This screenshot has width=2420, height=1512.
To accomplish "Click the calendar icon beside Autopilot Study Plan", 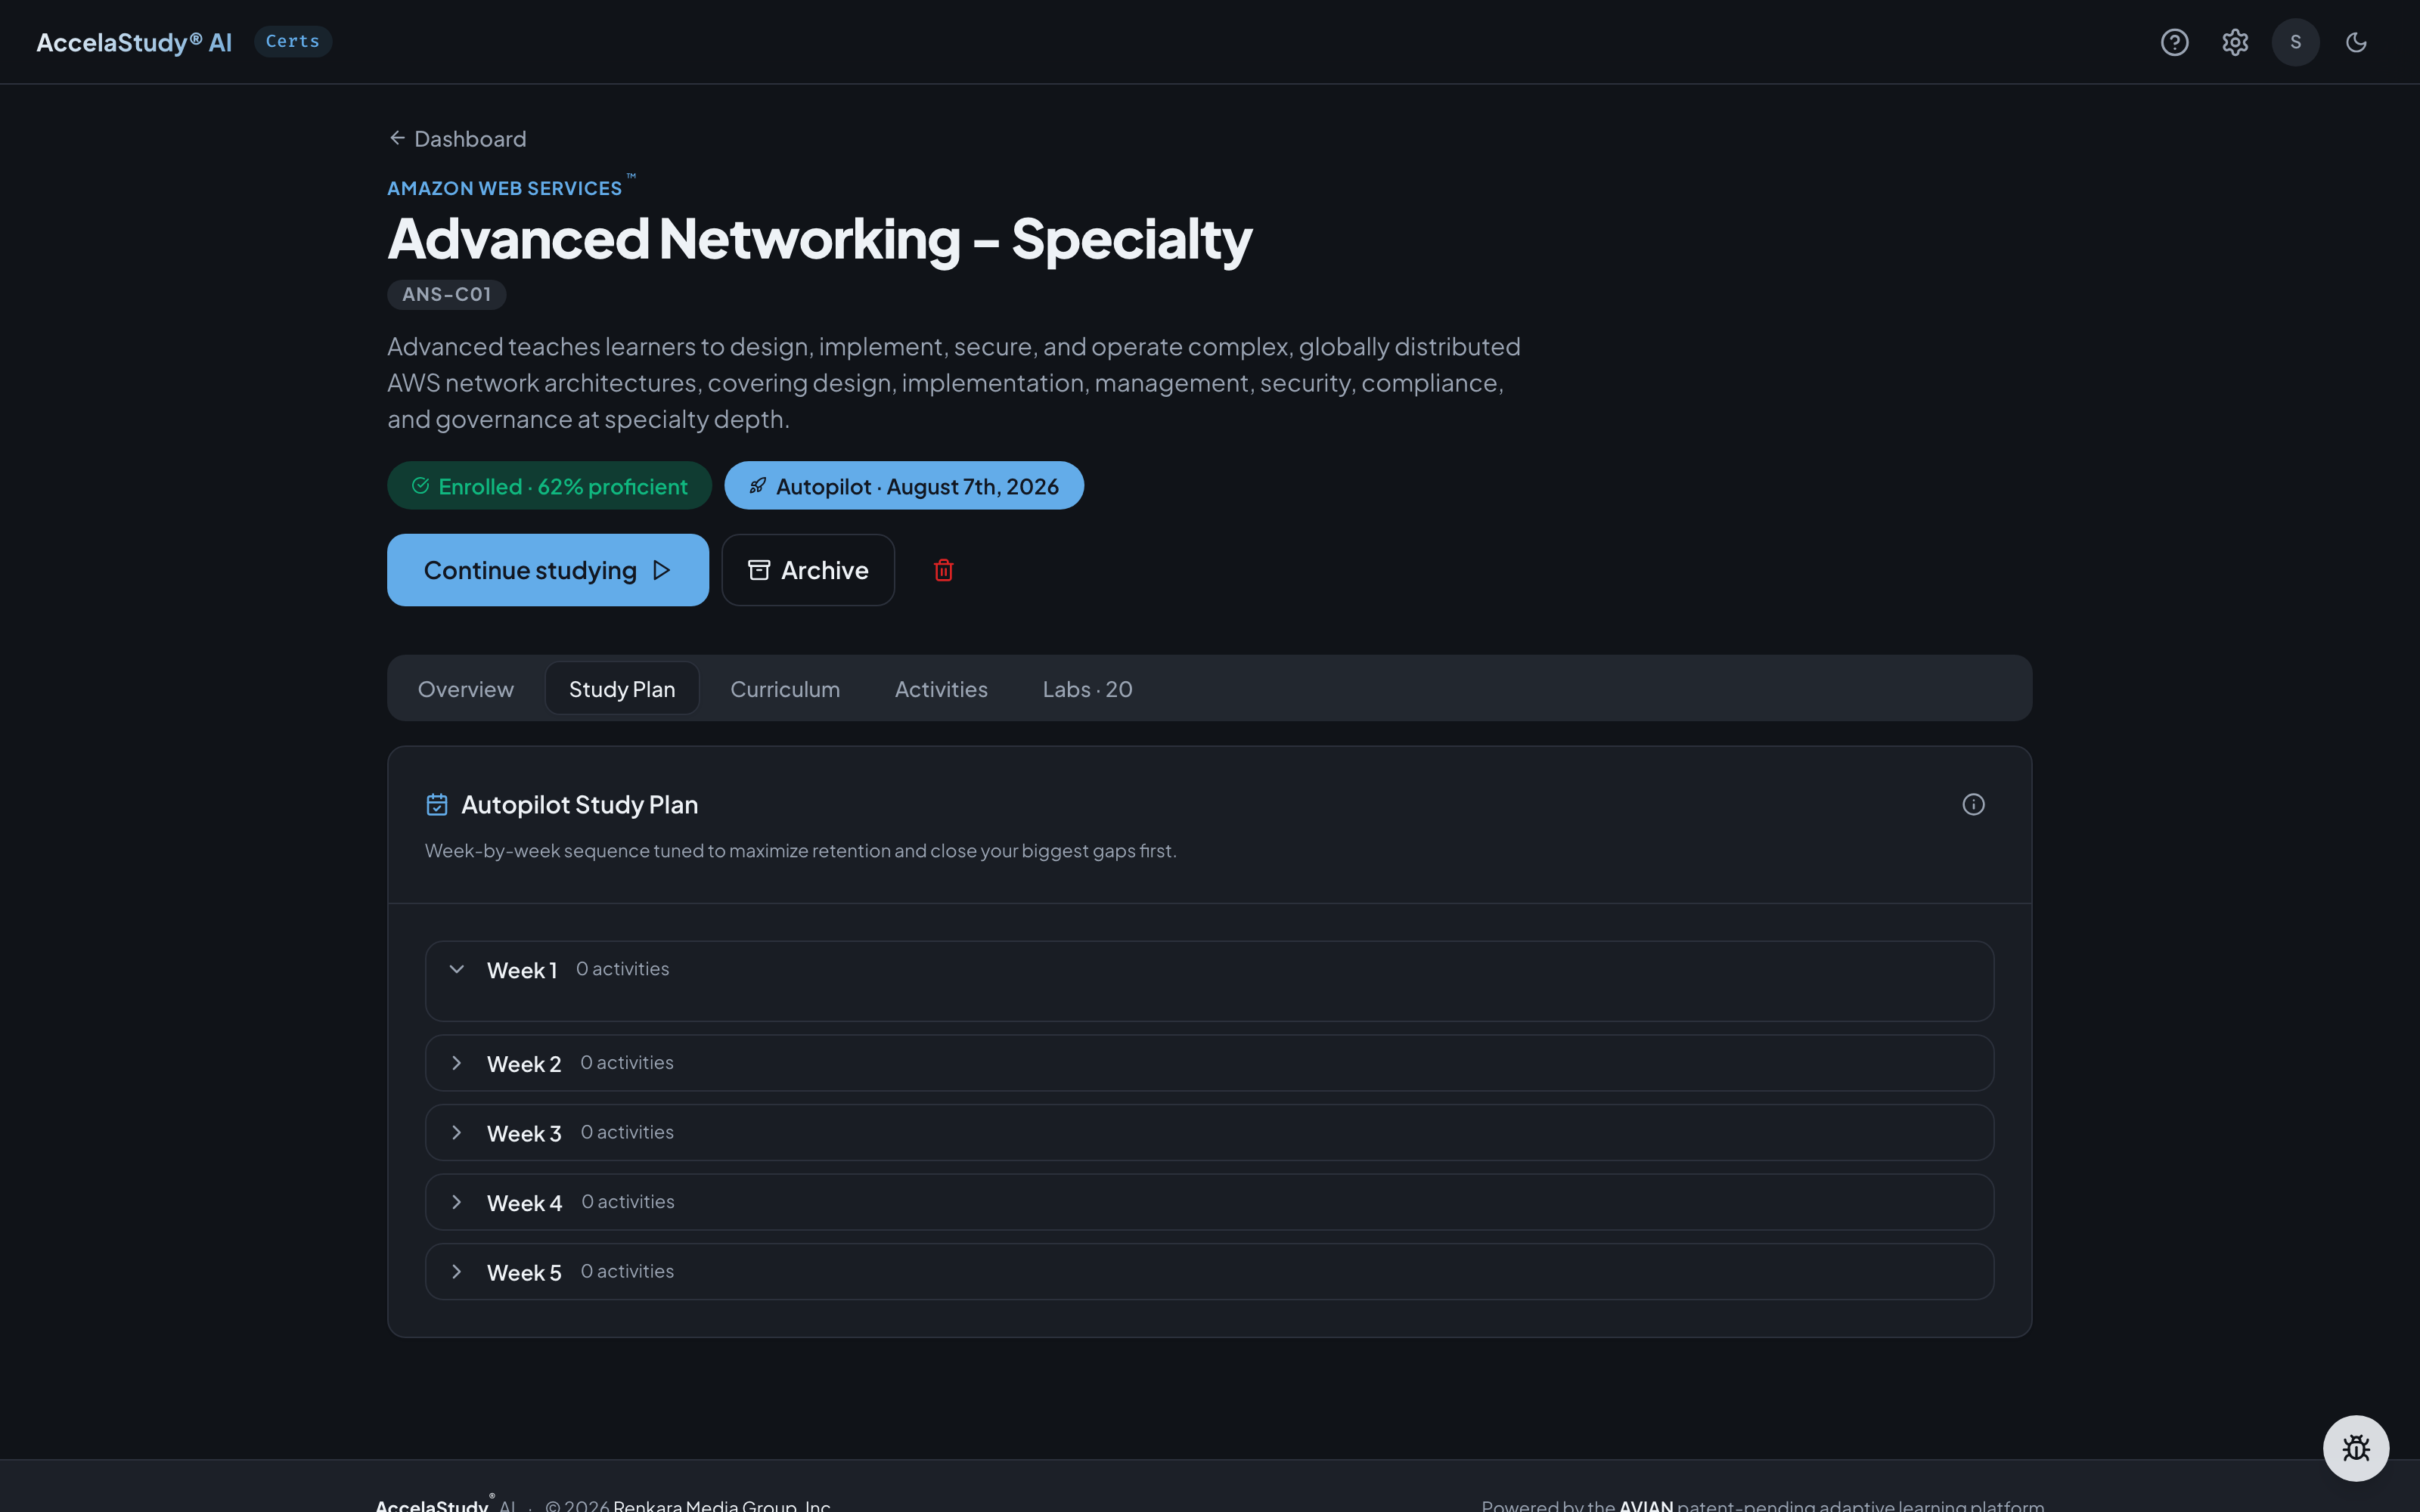I will click(437, 804).
